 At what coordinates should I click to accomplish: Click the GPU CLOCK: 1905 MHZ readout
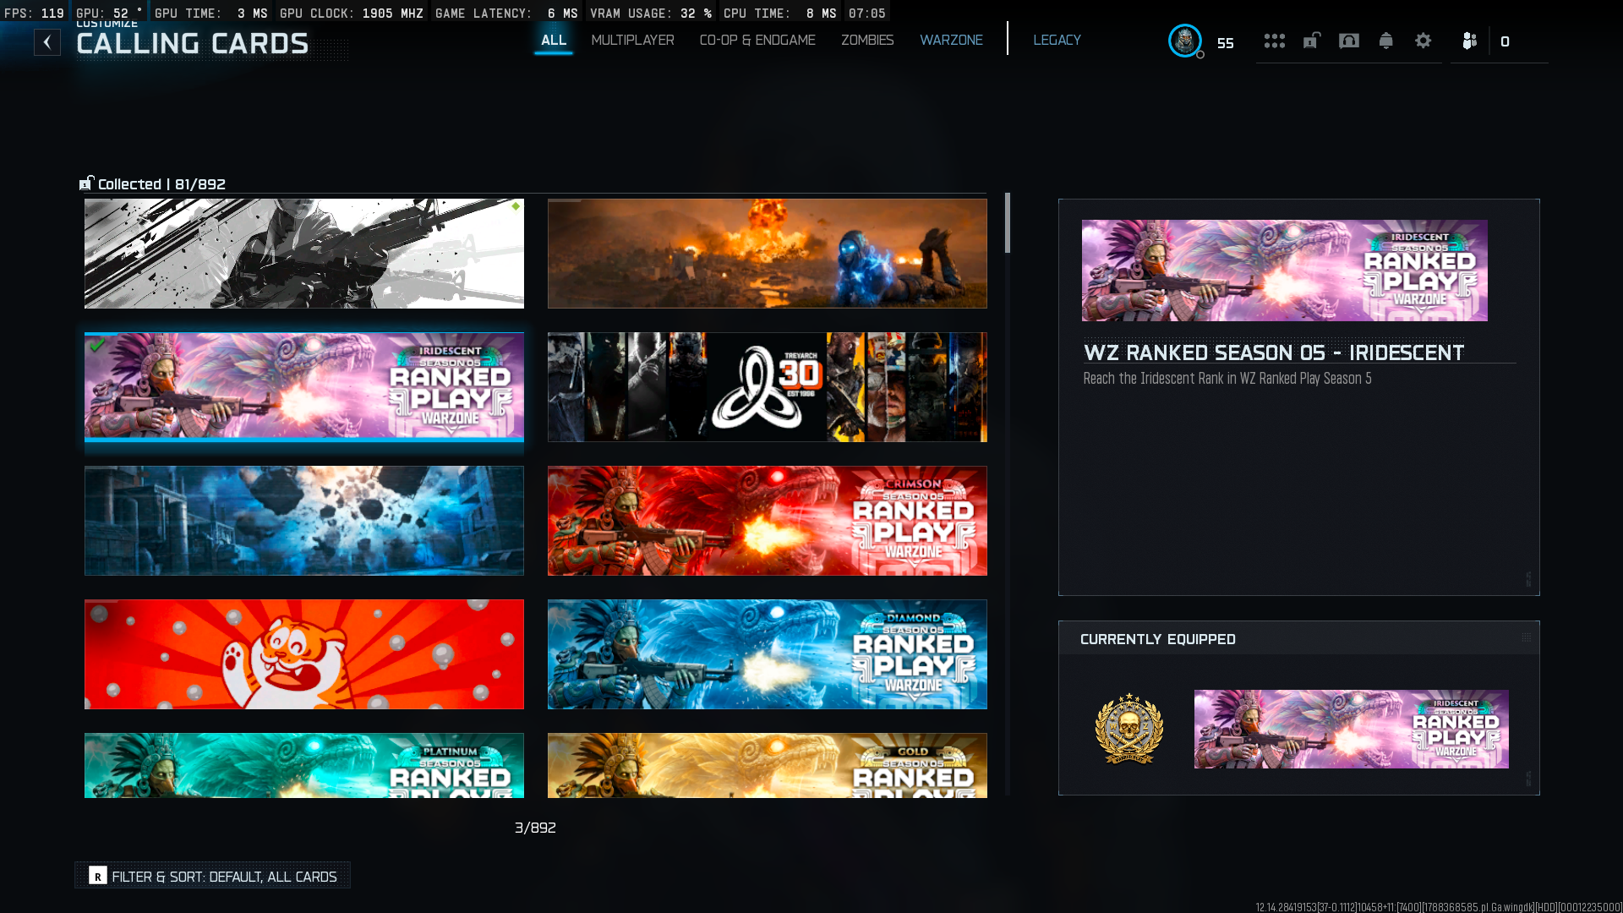[x=352, y=14]
